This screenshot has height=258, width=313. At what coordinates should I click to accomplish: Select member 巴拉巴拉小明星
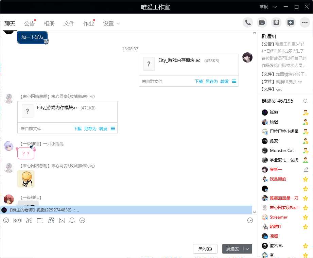coord(285,132)
